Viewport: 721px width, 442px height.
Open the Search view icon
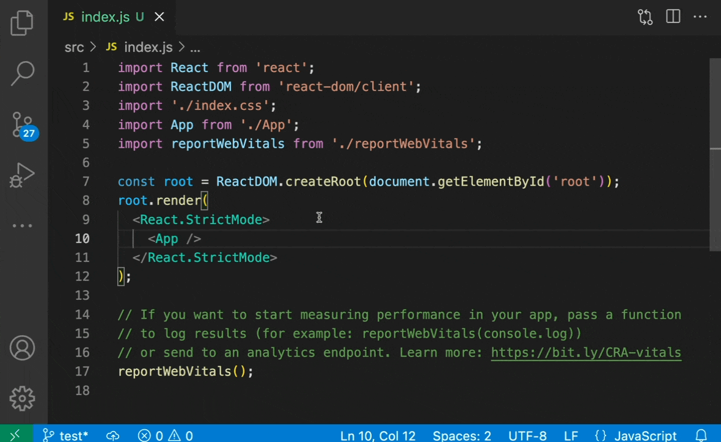(23, 73)
